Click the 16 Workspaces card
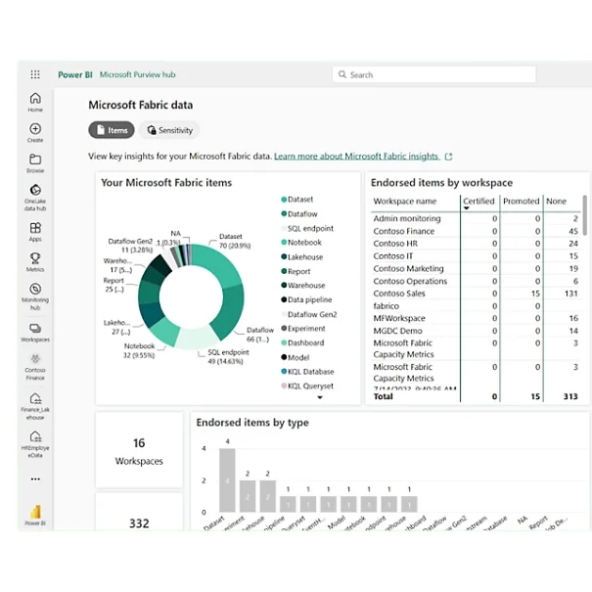Image resolution: width=592 pixels, height=592 pixels. [x=139, y=451]
